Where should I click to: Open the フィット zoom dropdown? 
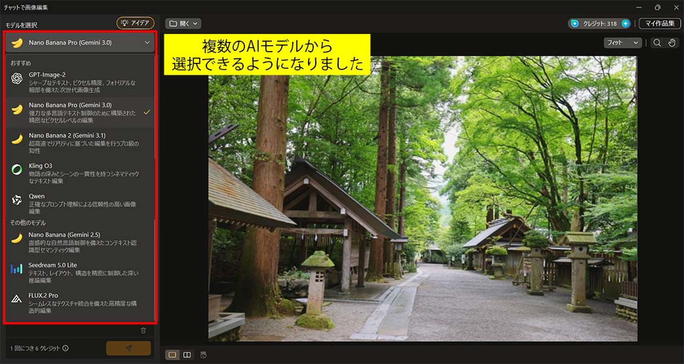(x=622, y=43)
